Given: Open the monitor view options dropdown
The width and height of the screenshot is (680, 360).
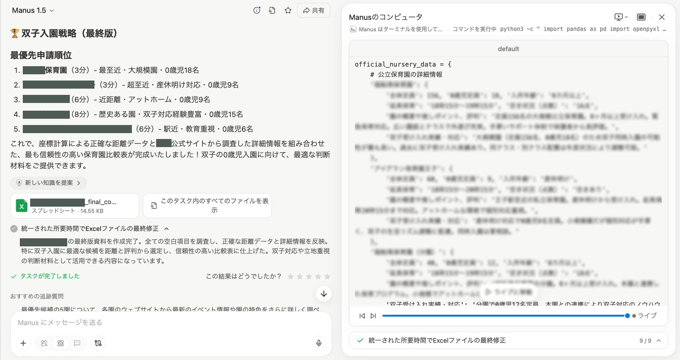Looking at the screenshot, I should [x=621, y=17].
